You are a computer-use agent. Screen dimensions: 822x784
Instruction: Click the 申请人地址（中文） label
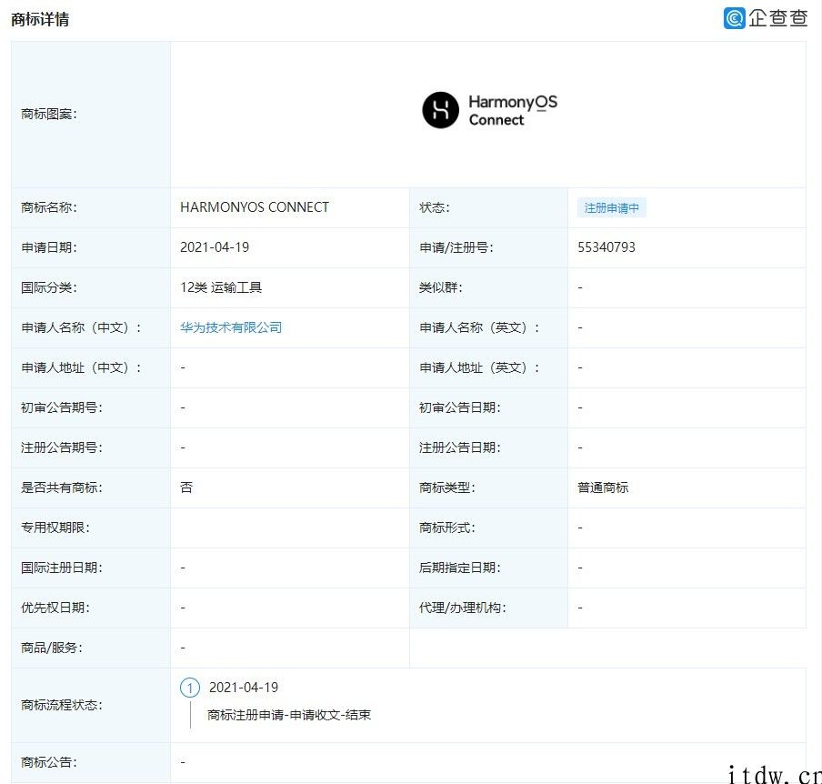[81, 368]
